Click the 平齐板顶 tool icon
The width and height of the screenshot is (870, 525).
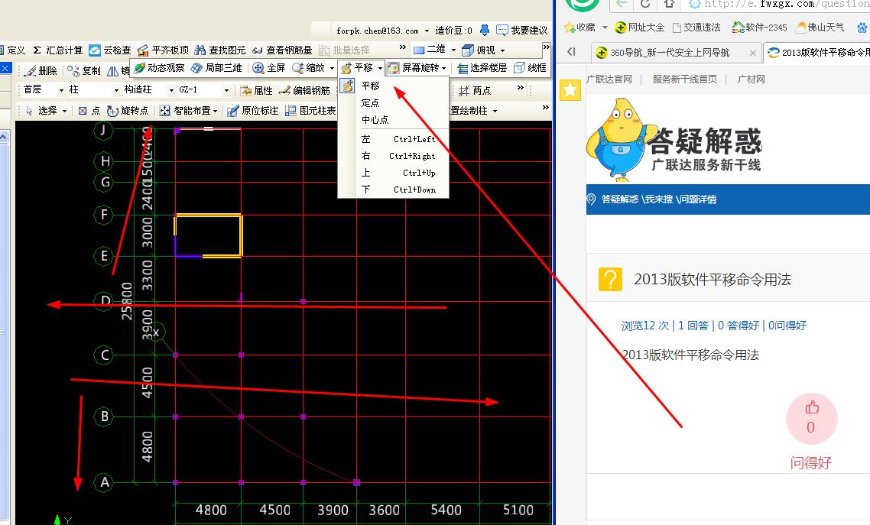[x=143, y=50]
